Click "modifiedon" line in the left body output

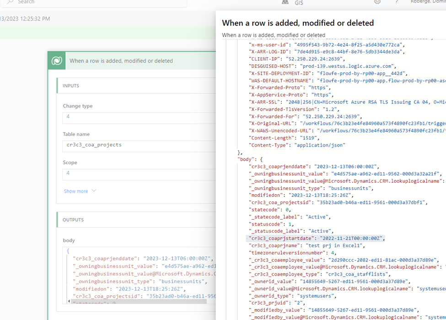[129, 289]
